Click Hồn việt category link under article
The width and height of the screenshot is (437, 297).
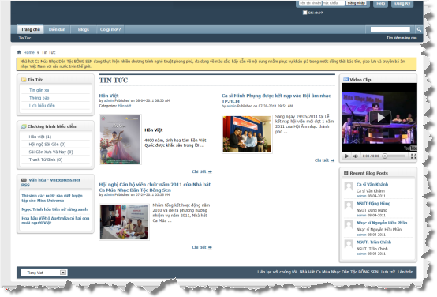pyautogui.click(x=125, y=106)
